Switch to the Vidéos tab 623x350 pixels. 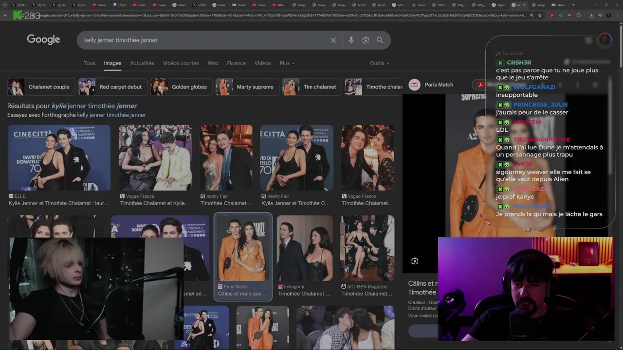[262, 63]
